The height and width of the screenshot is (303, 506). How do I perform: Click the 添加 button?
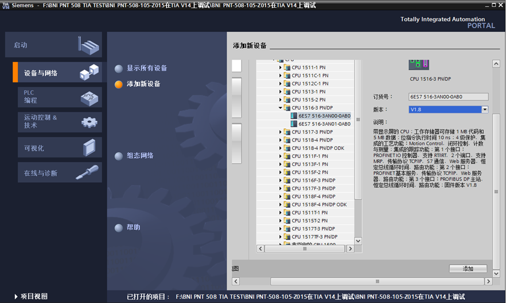click(x=468, y=269)
